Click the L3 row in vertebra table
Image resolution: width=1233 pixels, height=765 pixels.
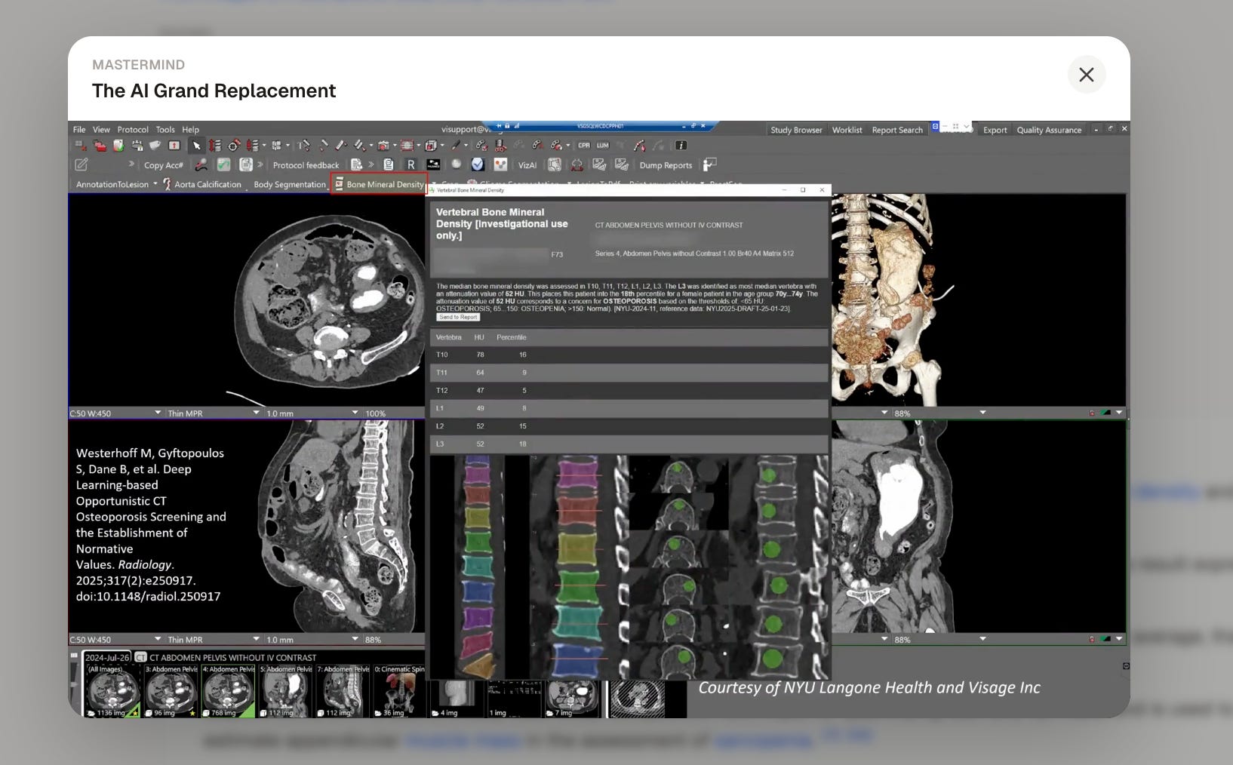click(629, 444)
